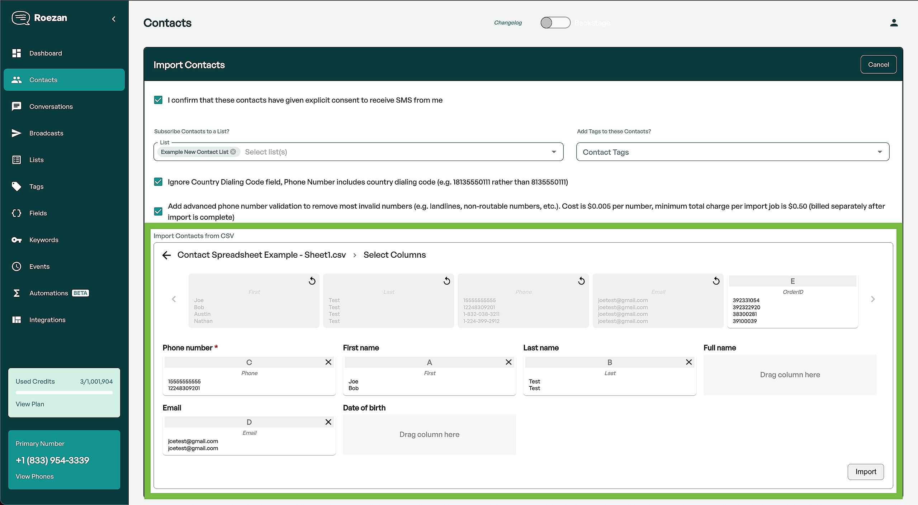Reset the First column mapping icon
The height and width of the screenshot is (505, 918).
coord(312,281)
